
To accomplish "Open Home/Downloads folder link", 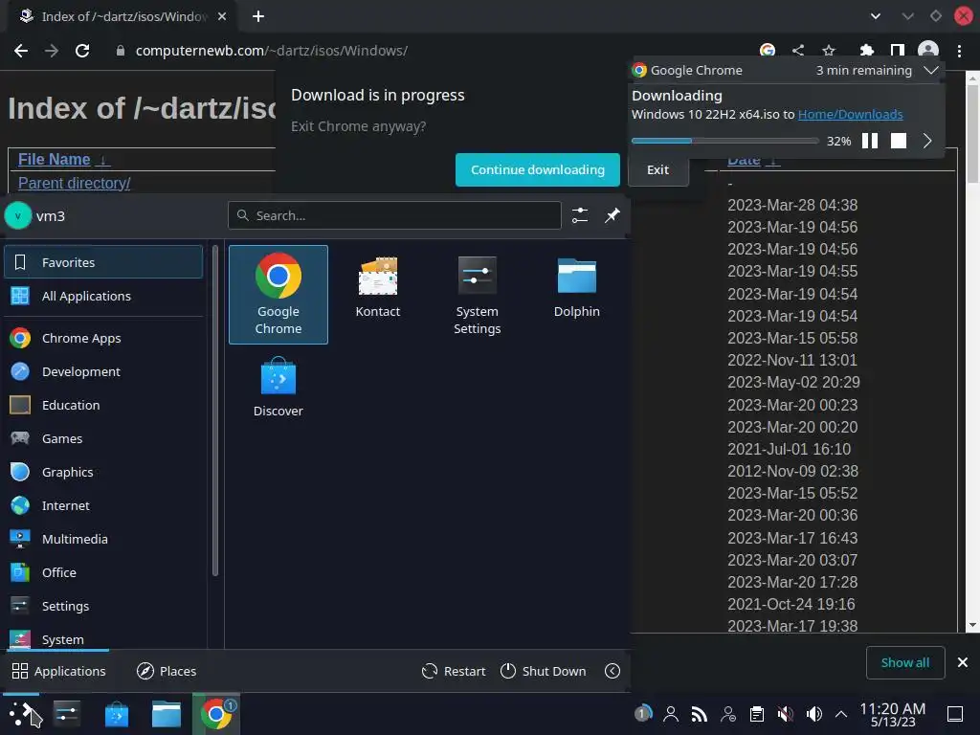I will 850,115.
